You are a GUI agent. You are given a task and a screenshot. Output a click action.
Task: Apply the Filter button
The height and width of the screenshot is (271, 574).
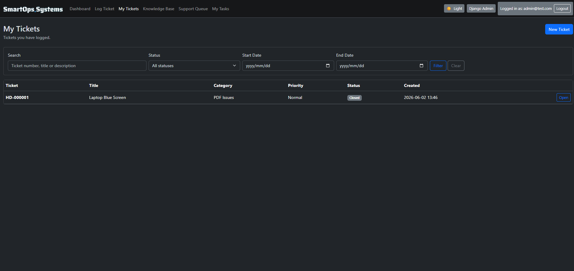point(438,66)
